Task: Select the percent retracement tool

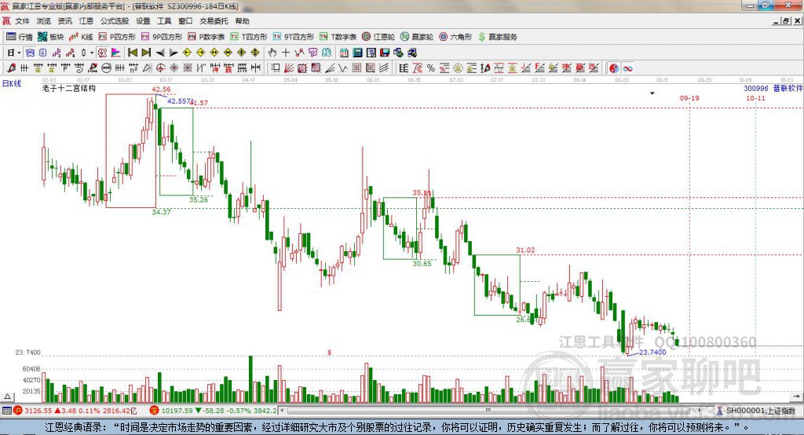Action: [431, 68]
